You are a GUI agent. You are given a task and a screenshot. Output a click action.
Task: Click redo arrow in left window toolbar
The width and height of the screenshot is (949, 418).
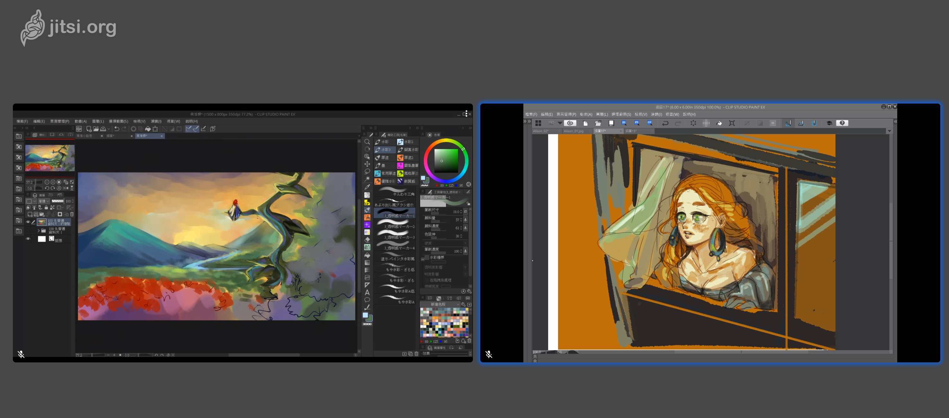(x=124, y=129)
